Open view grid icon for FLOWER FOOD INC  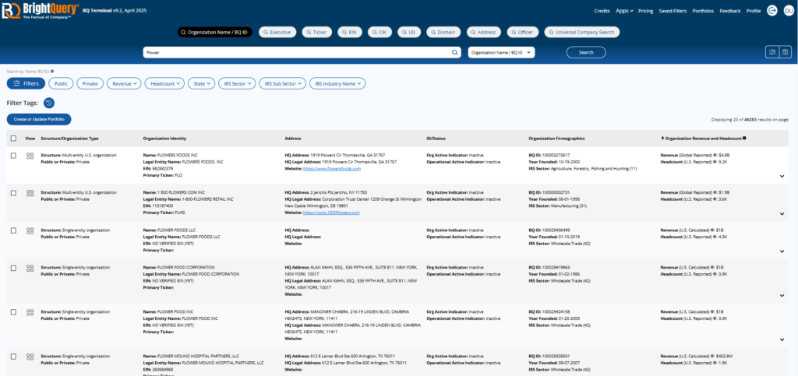30,312
